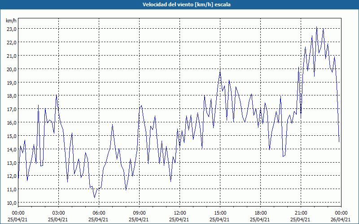Image resolution: width=359 pixels, height=224 pixels.
Task: Click the 15:00 time axis label
Action: (220, 213)
